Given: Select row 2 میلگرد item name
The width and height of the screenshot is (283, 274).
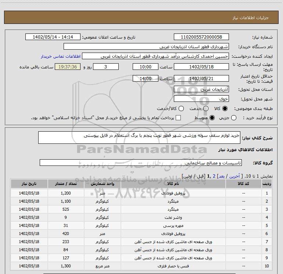Looking at the screenshot, I should coord(173,201).
